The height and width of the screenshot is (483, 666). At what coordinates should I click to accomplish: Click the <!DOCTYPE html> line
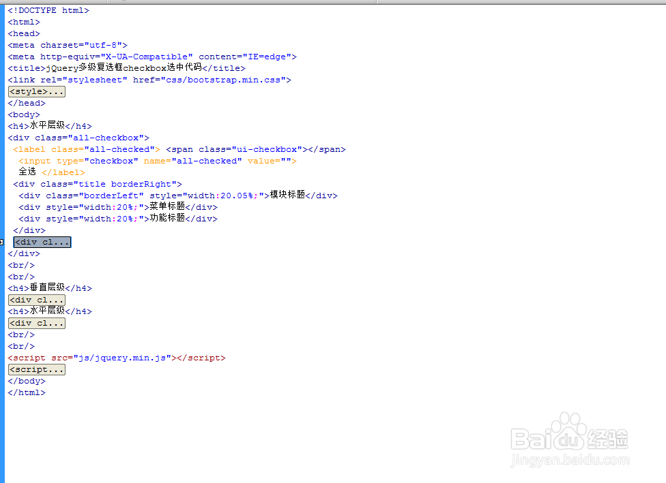pyautogui.click(x=48, y=10)
